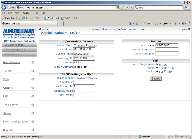
Task: Click the Home icon in command bar
Action: (130, 23)
